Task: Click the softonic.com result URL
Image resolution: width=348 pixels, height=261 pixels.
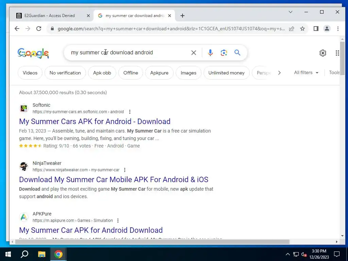Action: pyautogui.click(x=78, y=112)
